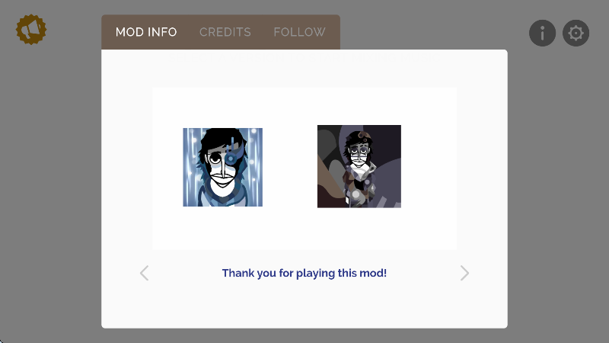This screenshot has width=609, height=343.
Task: Click the goggles on the dark character's head
Action: click(365, 136)
